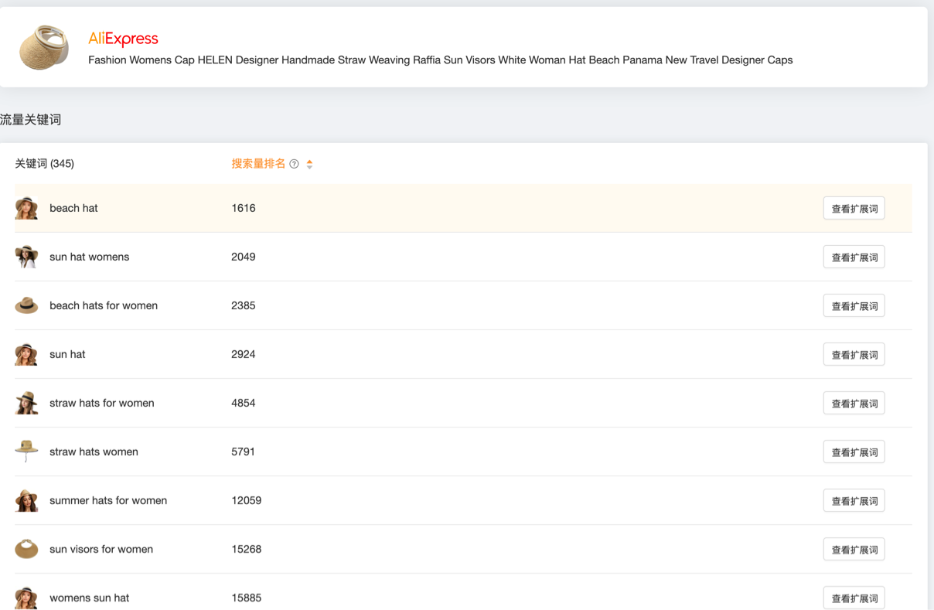Click the straw hats women thumbnail icon

coord(26,452)
